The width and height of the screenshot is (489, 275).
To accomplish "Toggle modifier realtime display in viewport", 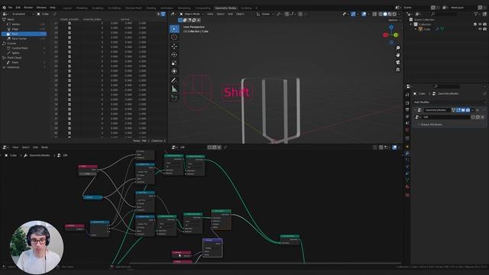I will pos(463,110).
